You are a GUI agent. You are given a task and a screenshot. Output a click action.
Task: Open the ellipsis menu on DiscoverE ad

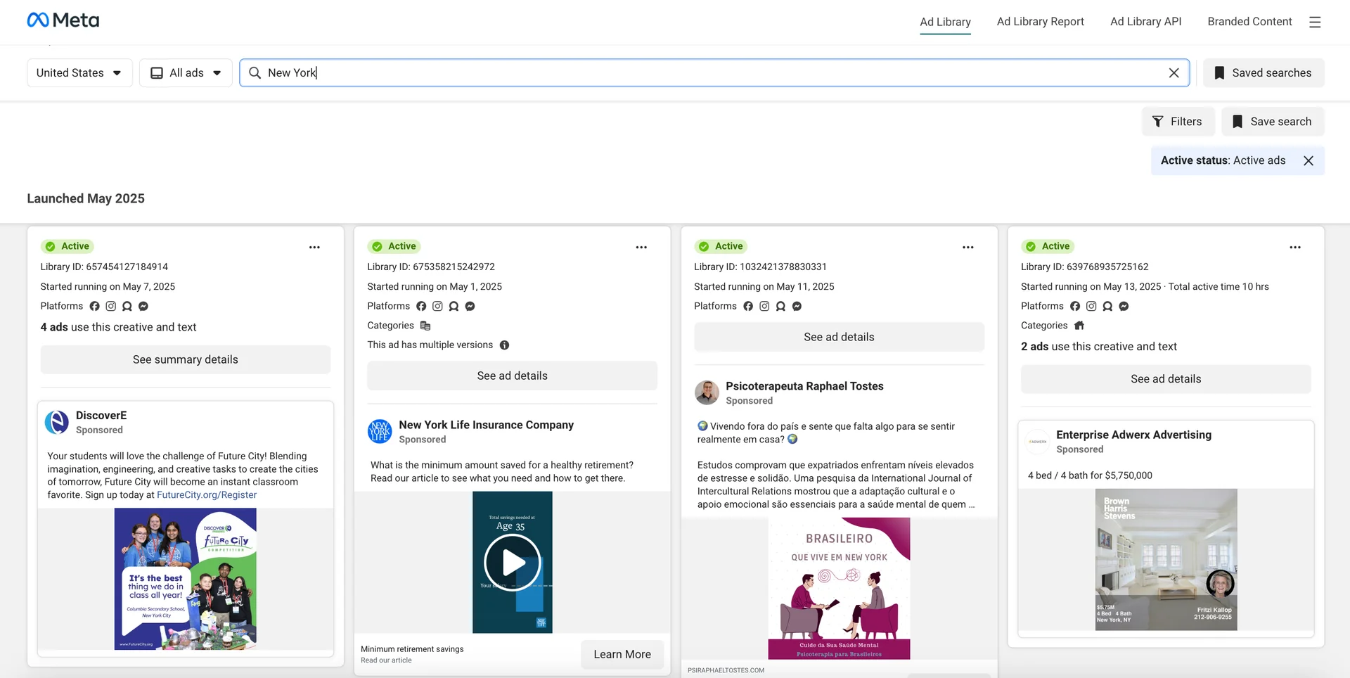[x=314, y=247]
